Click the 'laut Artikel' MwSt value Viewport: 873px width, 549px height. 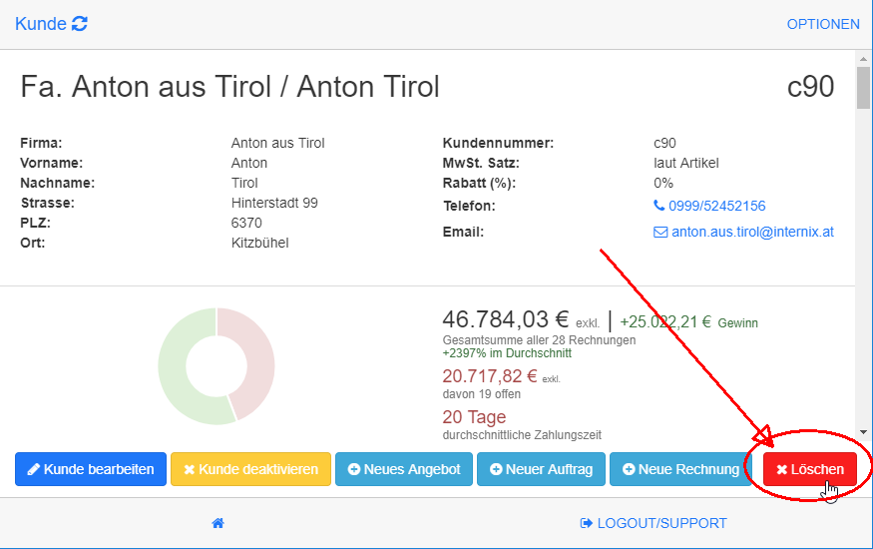[x=686, y=163]
